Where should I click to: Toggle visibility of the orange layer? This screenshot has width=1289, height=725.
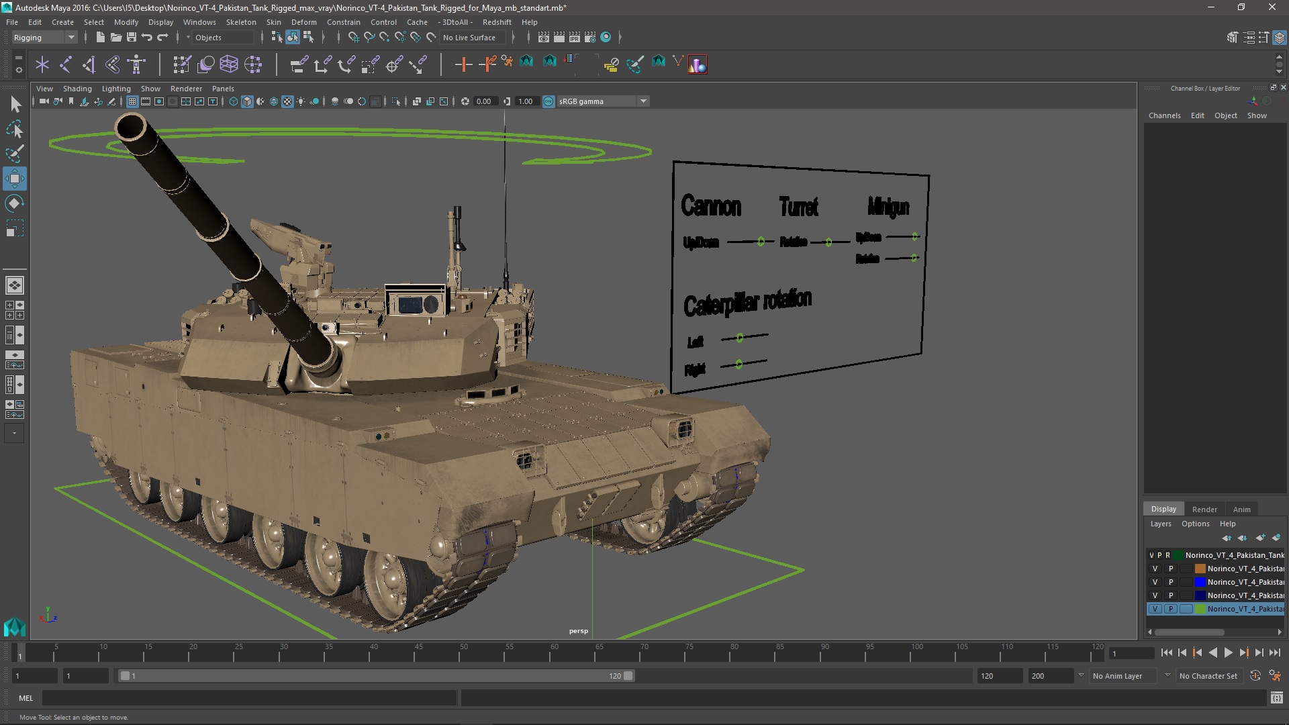(1155, 569)
